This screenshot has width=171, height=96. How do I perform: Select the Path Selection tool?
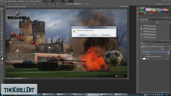pyautogui.click(x=2, y=47)
